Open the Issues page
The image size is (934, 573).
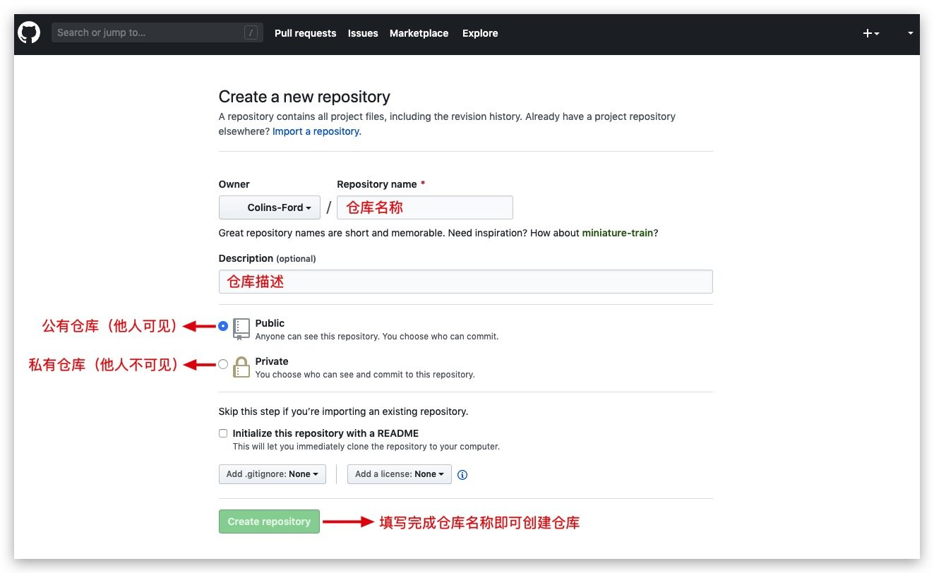363,33
